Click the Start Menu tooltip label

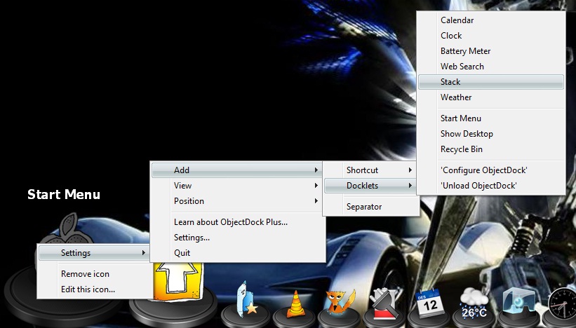coord(64,194)
